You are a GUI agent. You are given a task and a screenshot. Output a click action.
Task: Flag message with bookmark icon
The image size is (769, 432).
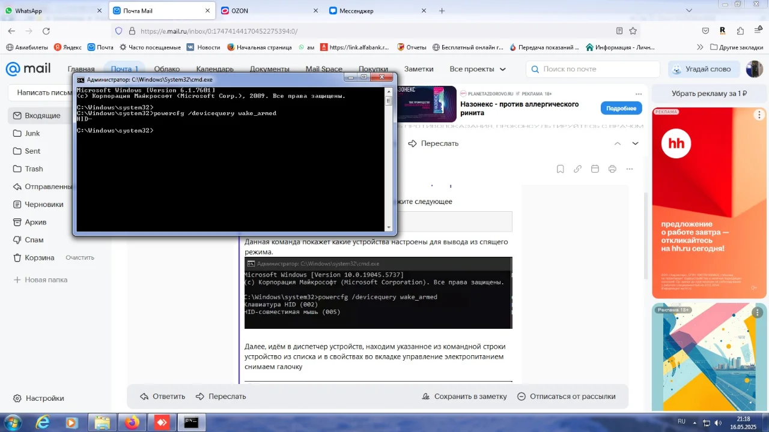(560, 169)
